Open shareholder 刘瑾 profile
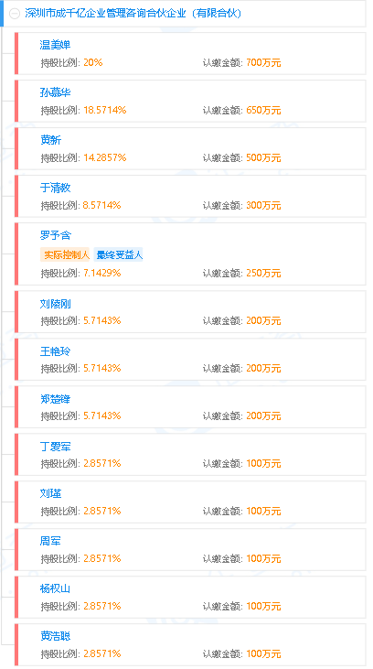This screenshot has width=373, height=669. click(x=50, y=493)
